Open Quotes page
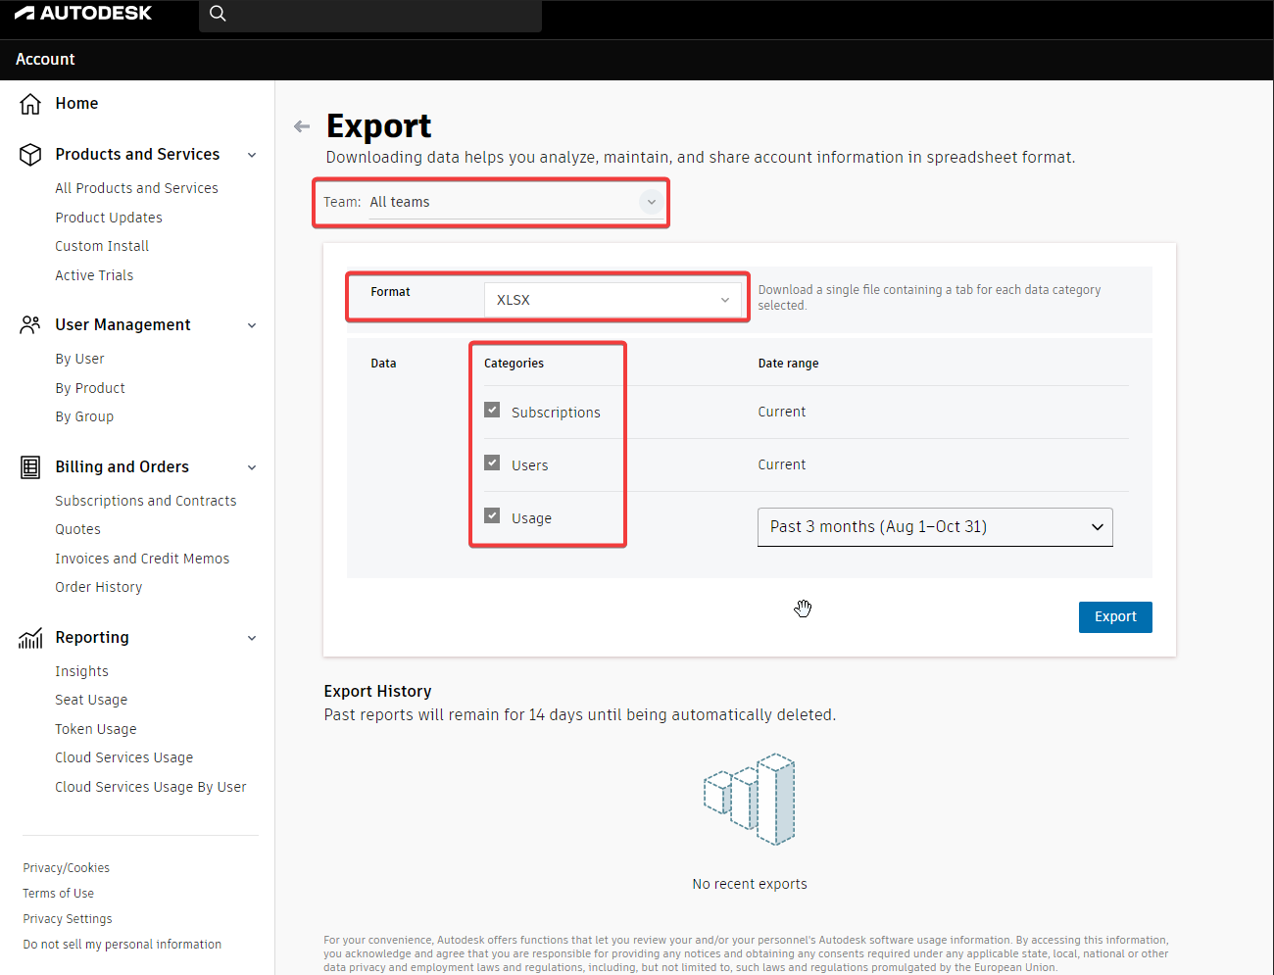This screenshot has width=1274, height=975. pos(77,529)
